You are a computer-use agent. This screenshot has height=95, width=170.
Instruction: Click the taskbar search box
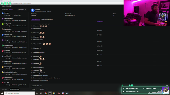click(19, 93)
